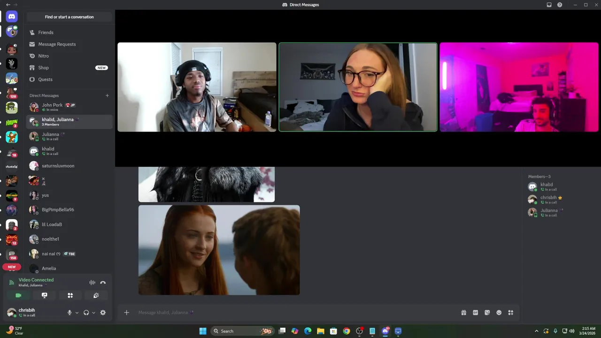The image size is (601, 338).
Task: Open lil LoadaB direct message
Action: (x=69, y=224)
